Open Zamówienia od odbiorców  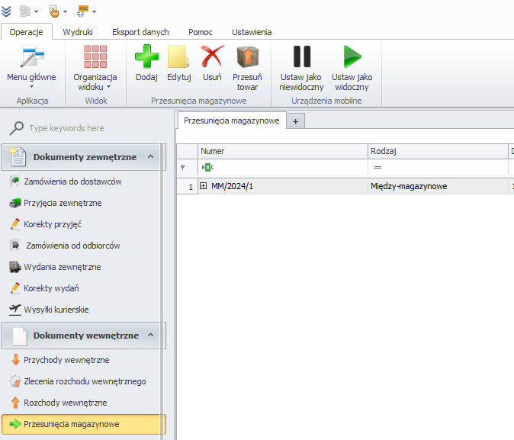click(x=72, y=246)
